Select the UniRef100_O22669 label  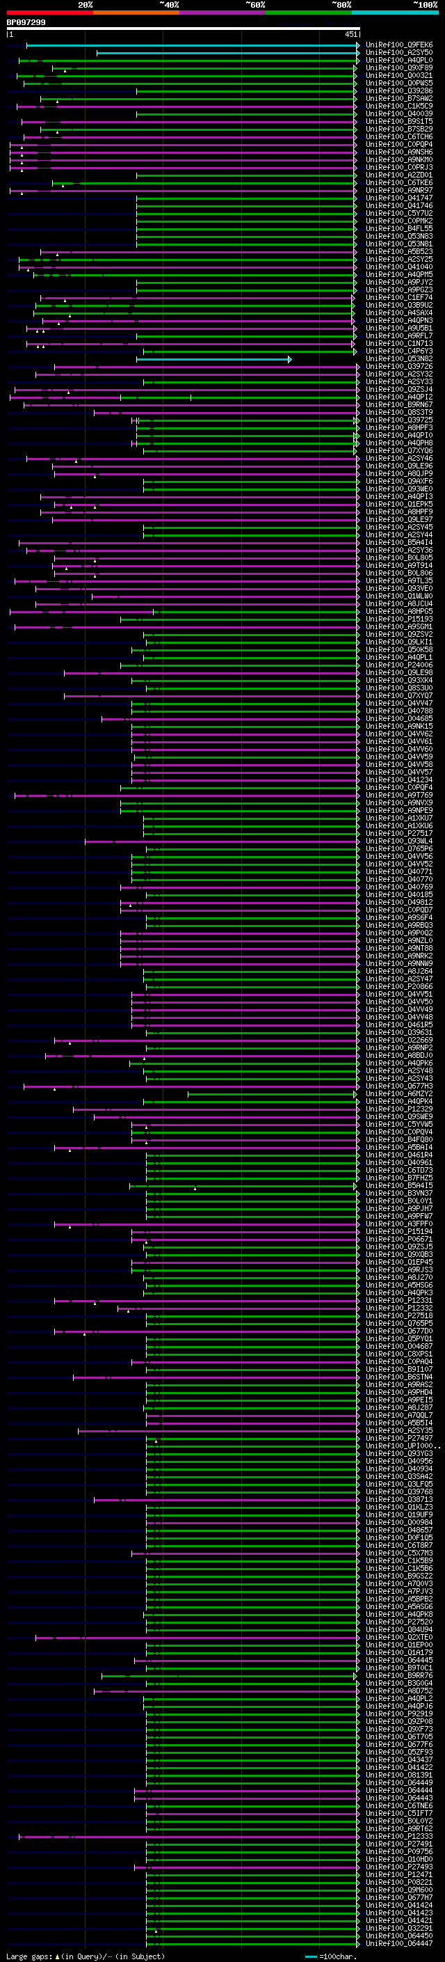399,1041
